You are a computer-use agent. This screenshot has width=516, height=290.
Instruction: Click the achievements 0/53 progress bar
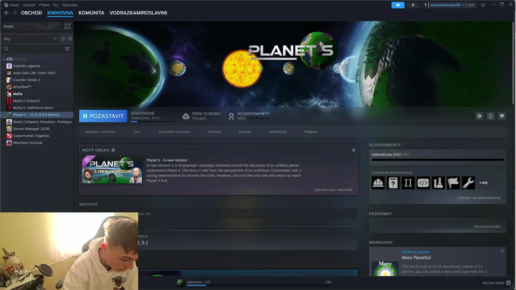pos(437,160)
